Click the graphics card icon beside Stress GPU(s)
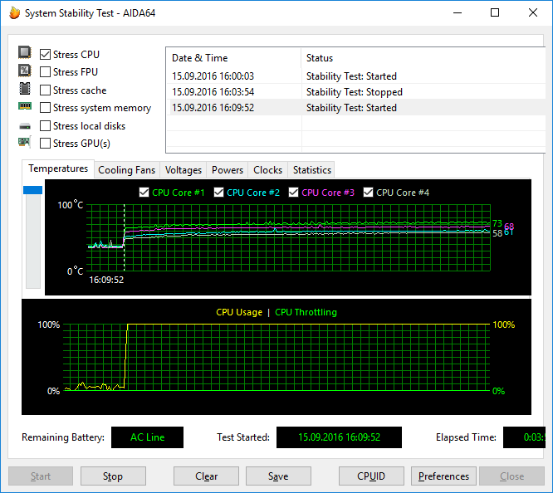This screenshot has width=553, height=493. pos(24,142)
